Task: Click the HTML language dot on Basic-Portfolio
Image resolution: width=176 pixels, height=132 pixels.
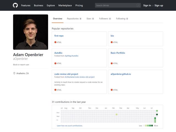Action: tap(112, 63)
